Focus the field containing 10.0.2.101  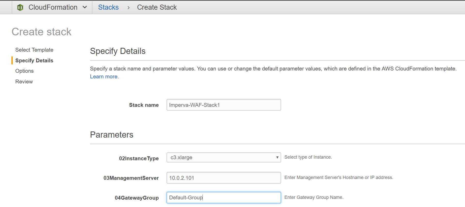(x=224, y=178)
